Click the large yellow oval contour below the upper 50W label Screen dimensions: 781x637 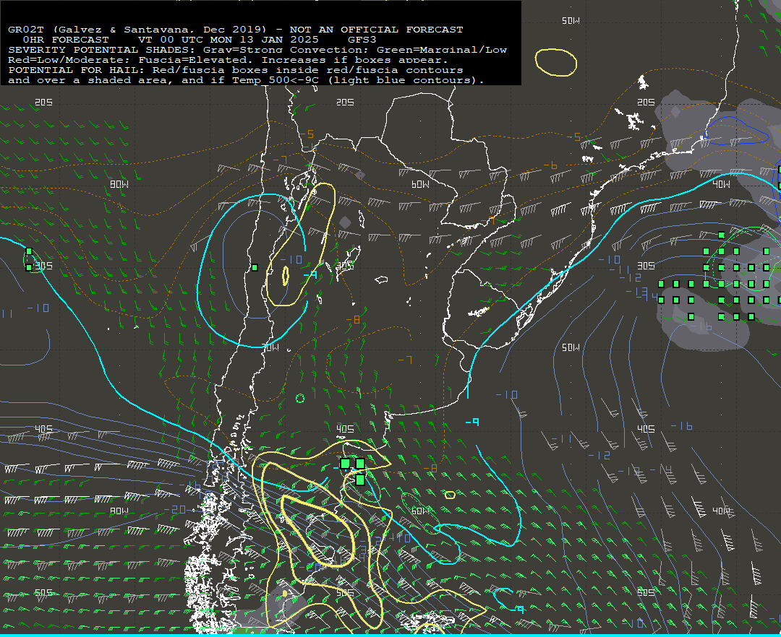point(556,62)
